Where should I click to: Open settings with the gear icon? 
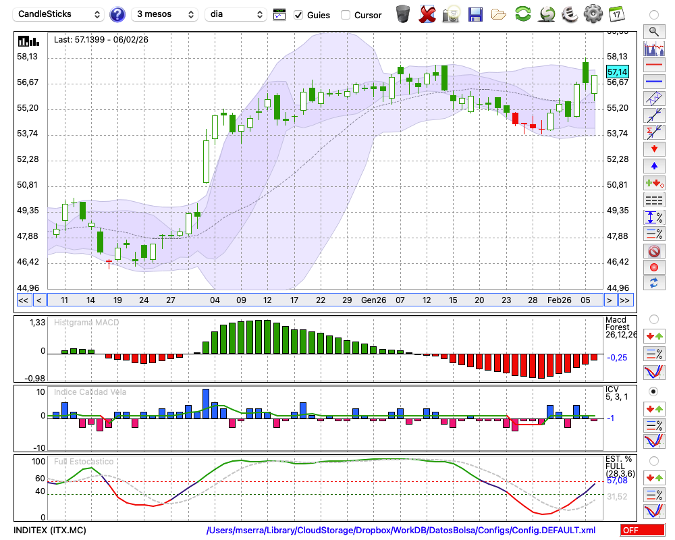click(x=593, y=14)
